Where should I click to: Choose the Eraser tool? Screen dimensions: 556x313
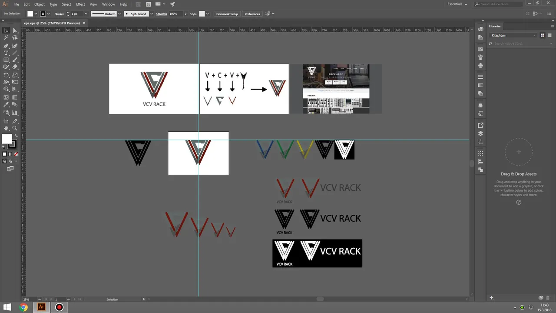pyautogui.click(x=15, y=67)
